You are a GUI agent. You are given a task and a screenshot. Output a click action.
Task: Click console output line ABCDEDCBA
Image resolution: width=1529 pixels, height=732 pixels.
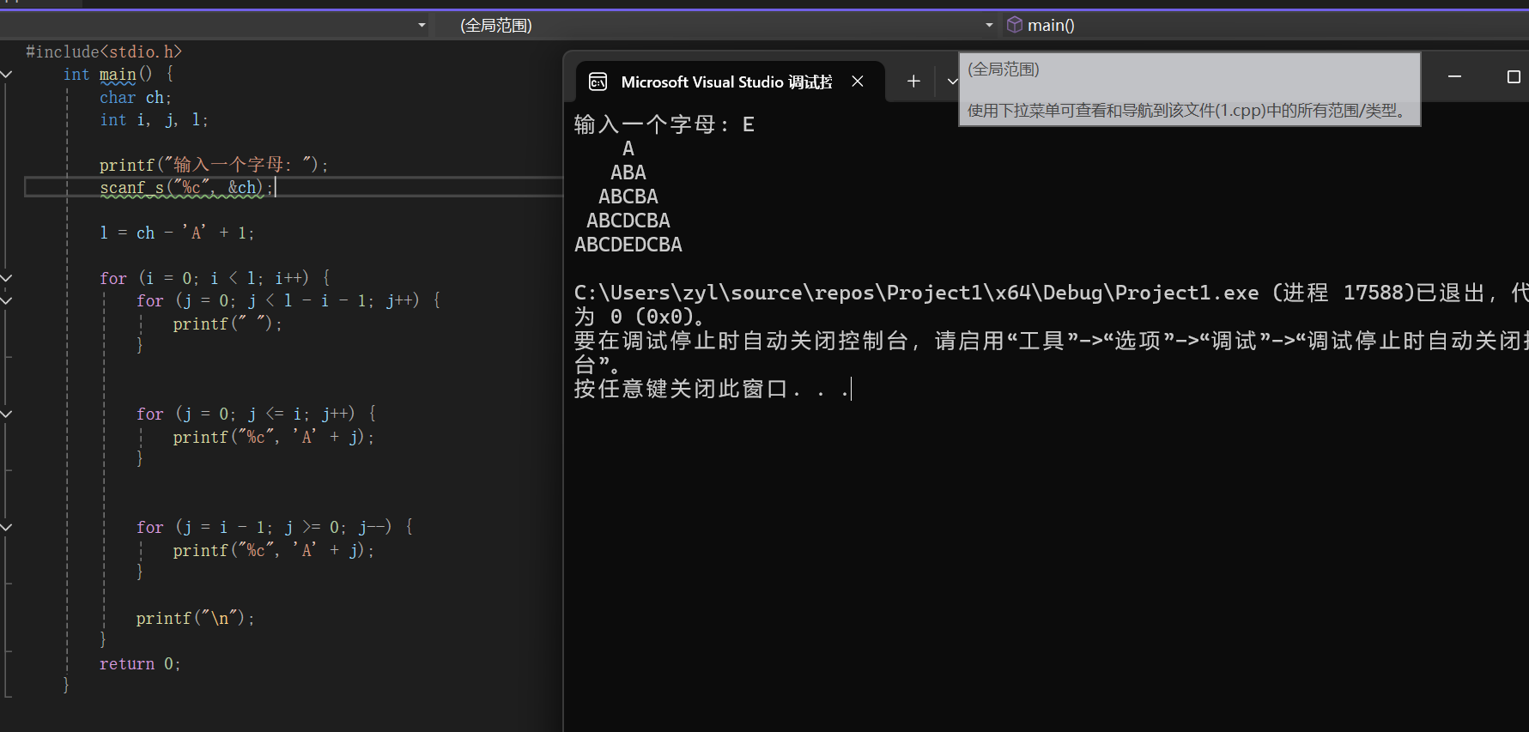point(628,245)
